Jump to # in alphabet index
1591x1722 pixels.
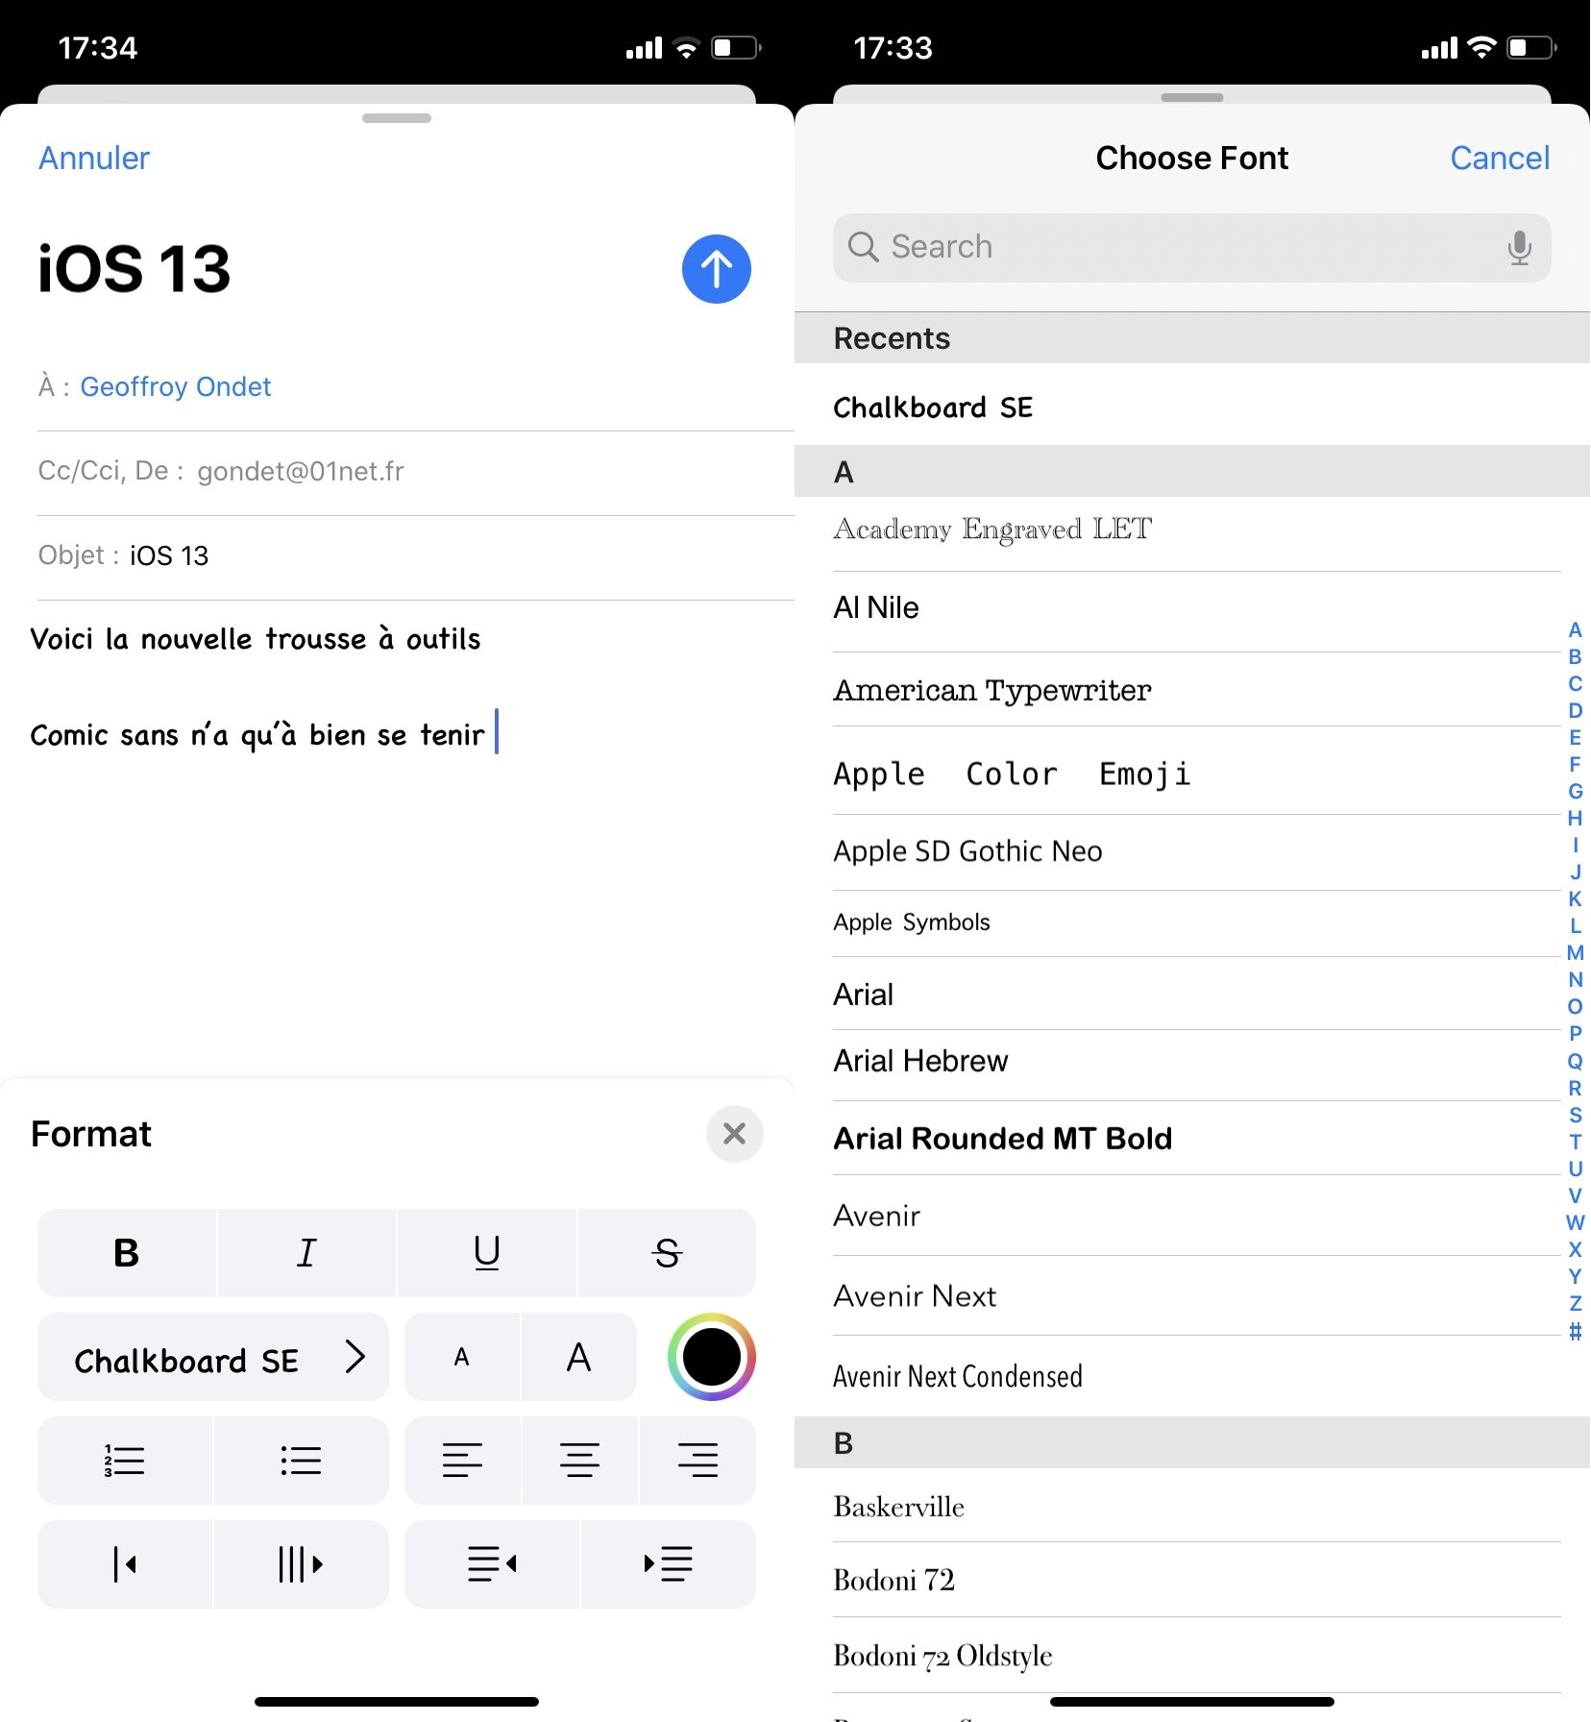click(x=1575, y=1331)
